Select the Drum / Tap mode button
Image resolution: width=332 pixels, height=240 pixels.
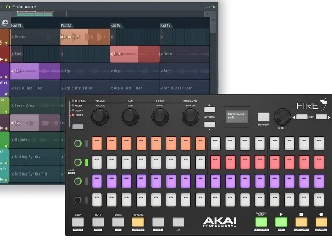click(118, 222)
